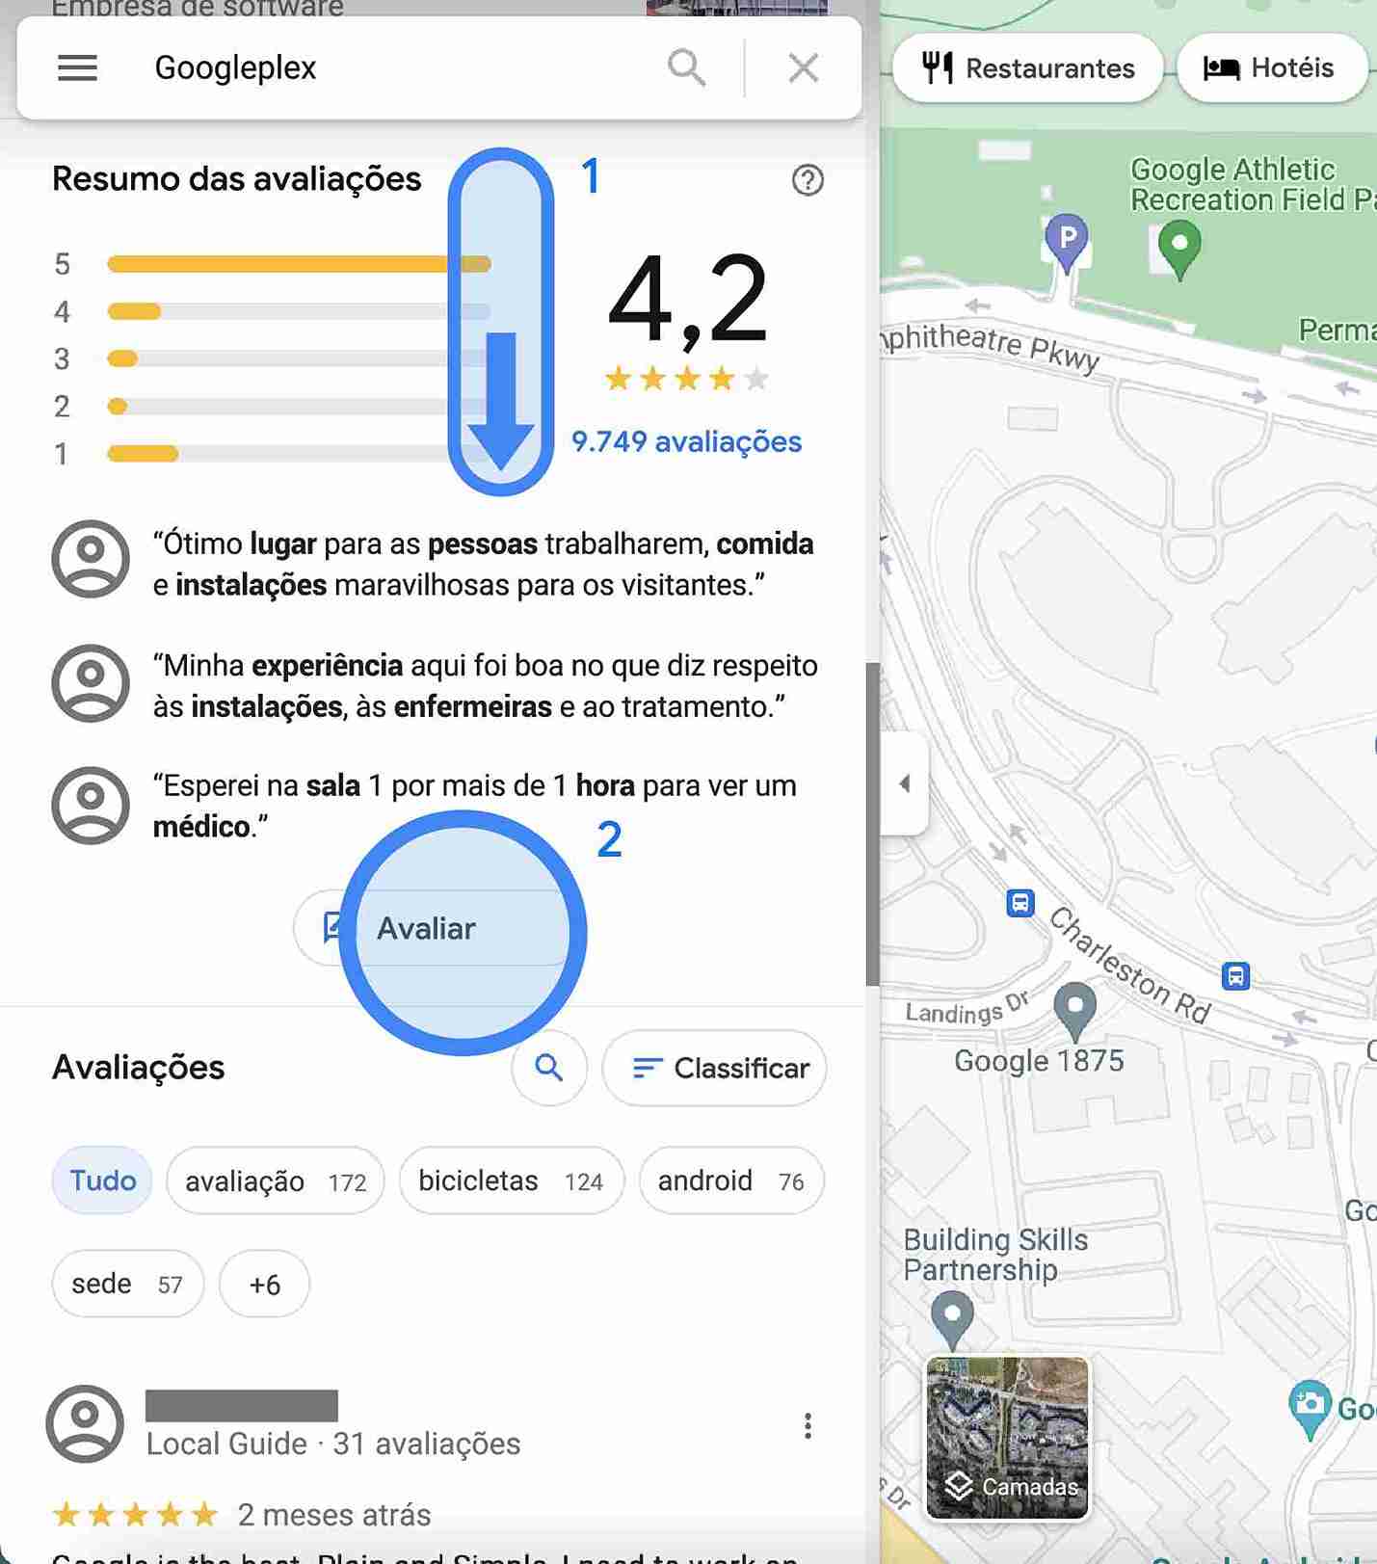The image size is (1377, 1564).
Task: Click the avatar beside the "Esperei na sala" quote
Action: click(x=91, y=805)
